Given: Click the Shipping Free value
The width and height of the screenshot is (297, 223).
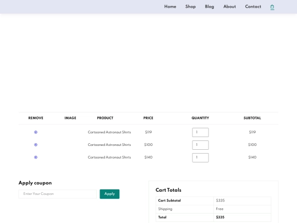Looking at the screenshot, I should 219,209.
